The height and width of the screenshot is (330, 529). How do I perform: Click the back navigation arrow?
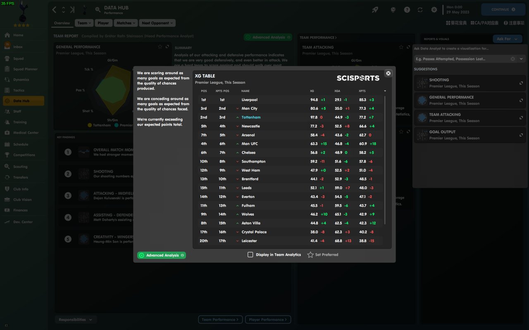[55, 9]
